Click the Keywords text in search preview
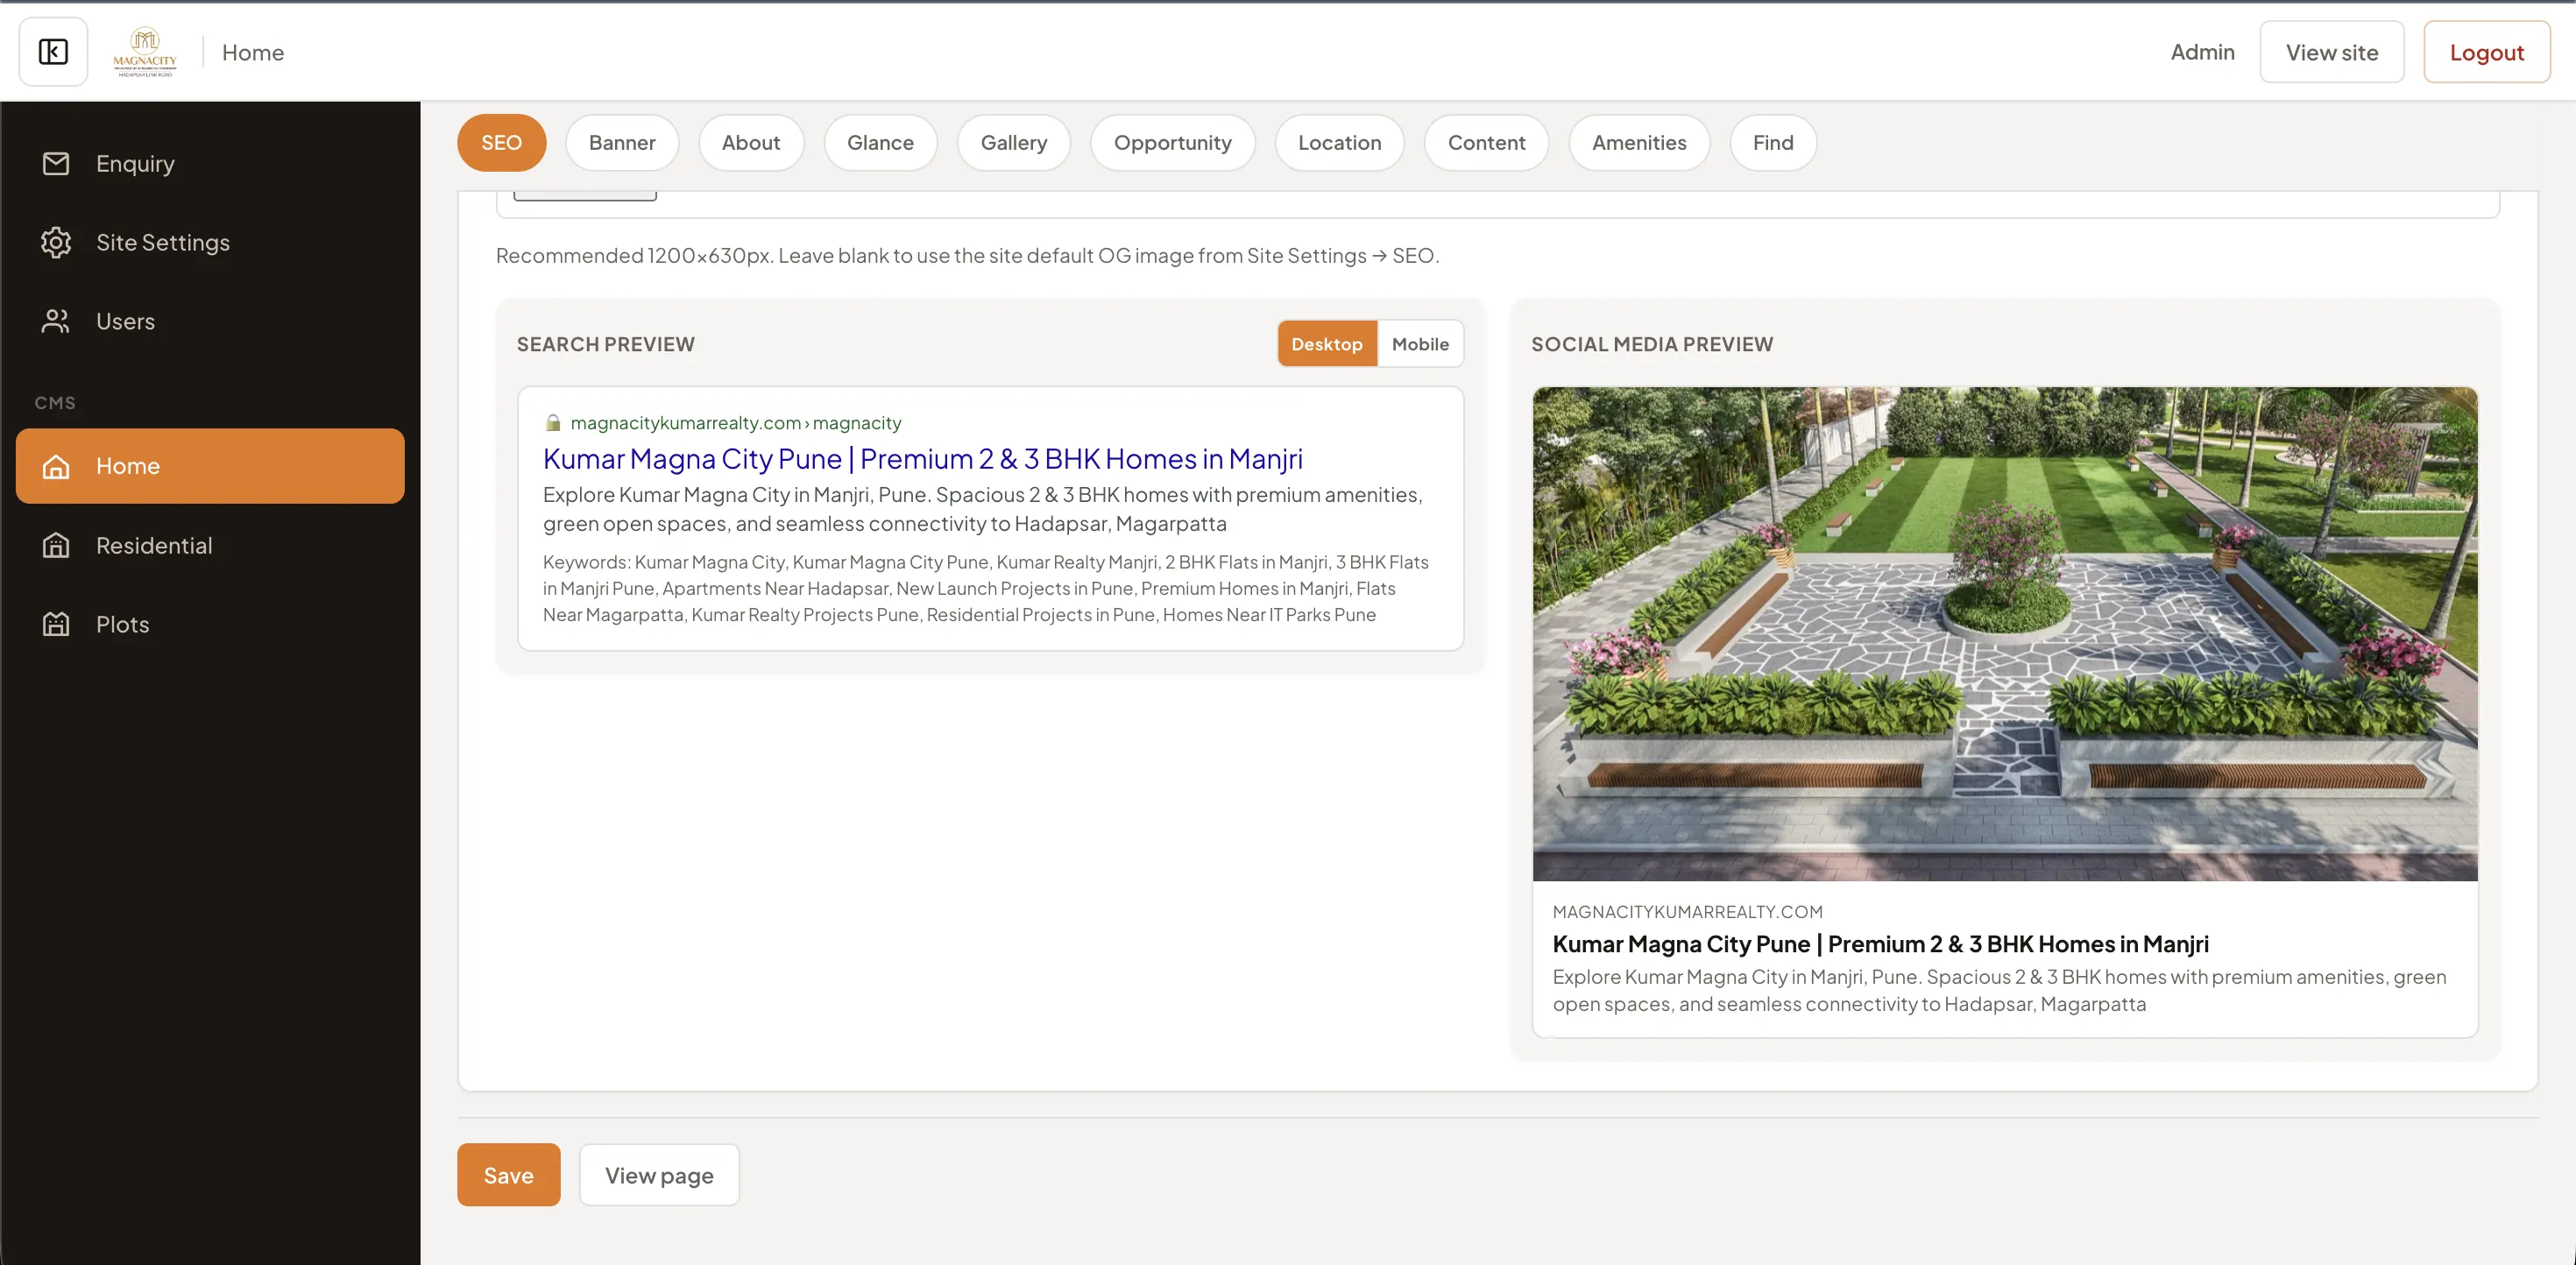This screenshot has height=1265, width=2576. (986, 588)
